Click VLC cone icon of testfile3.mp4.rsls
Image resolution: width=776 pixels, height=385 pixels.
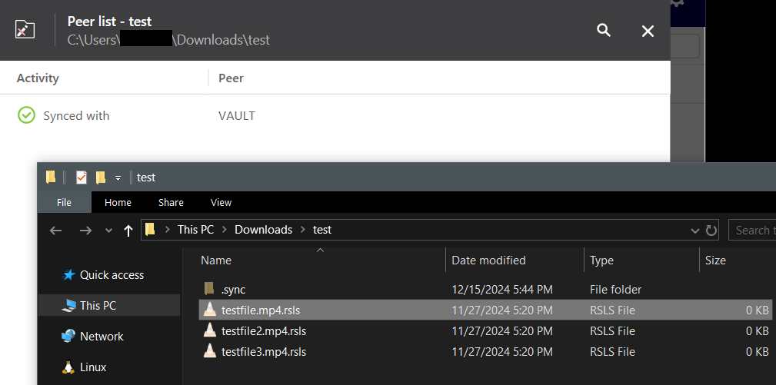click(x=210, y=351)
